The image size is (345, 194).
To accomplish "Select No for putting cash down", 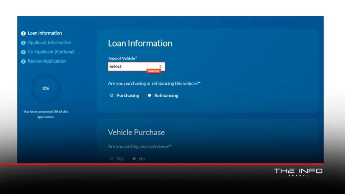I will tap(134, 159).
